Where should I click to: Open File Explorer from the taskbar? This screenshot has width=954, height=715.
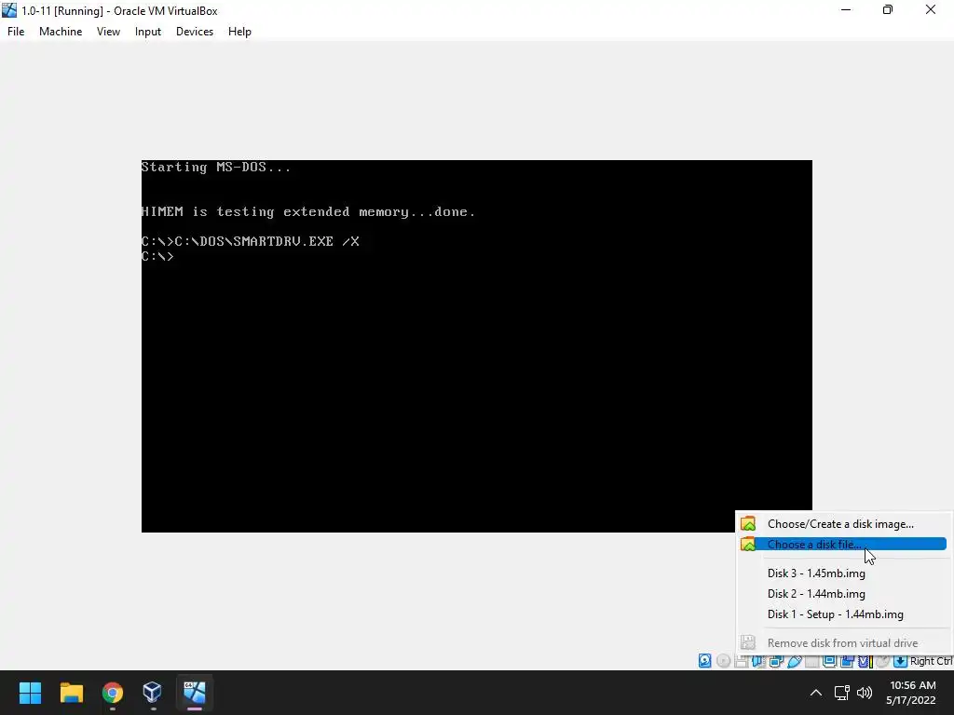pyautogui.click(x=71, y=693)
